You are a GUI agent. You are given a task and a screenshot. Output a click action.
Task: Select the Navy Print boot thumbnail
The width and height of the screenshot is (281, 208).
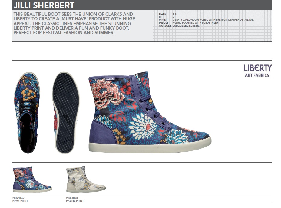pyautogui.click(x=32, y=179)
